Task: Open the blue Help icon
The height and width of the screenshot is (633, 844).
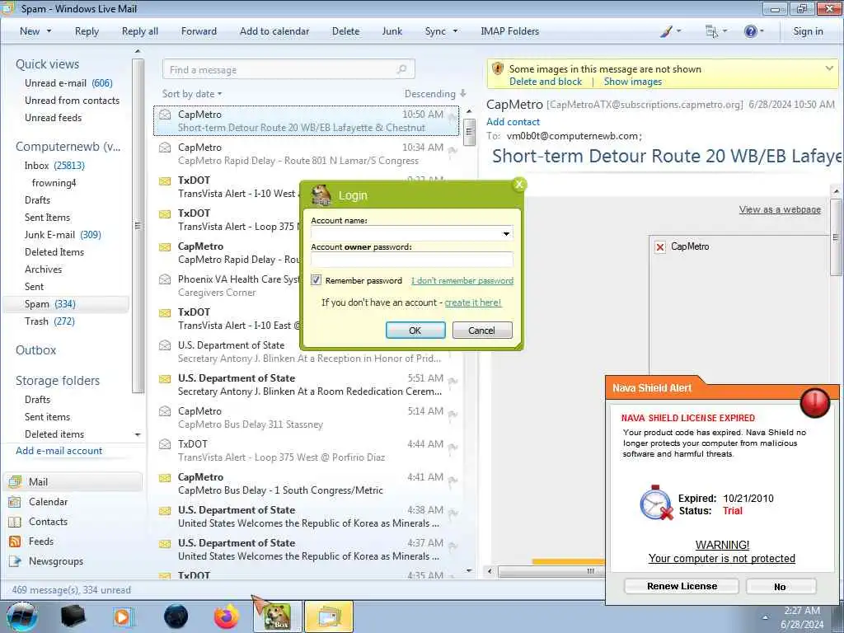Action: (750, 31)
